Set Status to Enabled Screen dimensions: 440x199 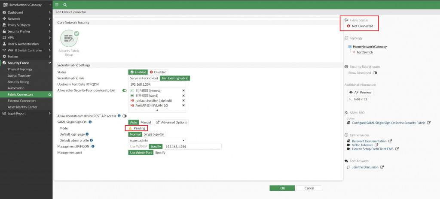click(x=138, y=72)
